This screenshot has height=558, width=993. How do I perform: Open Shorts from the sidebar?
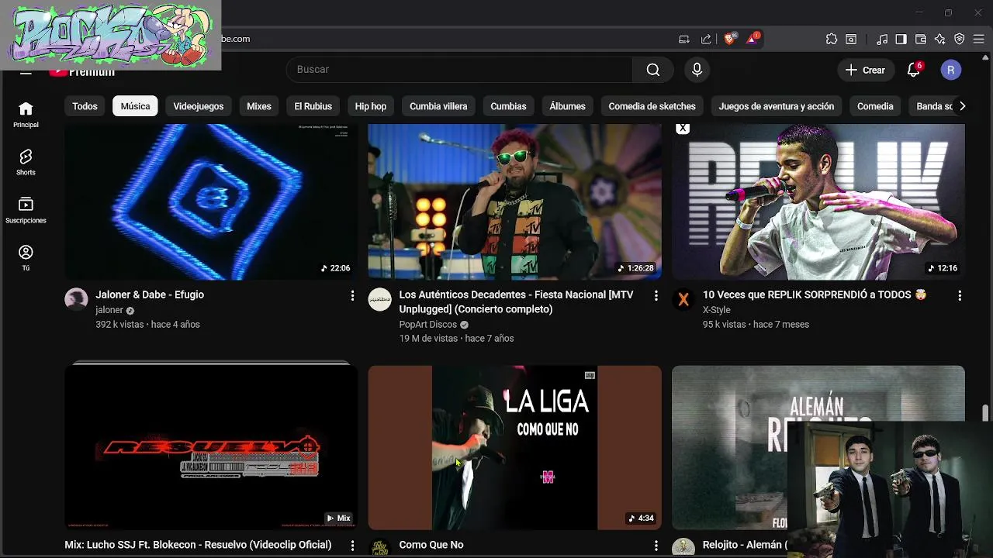26,162
